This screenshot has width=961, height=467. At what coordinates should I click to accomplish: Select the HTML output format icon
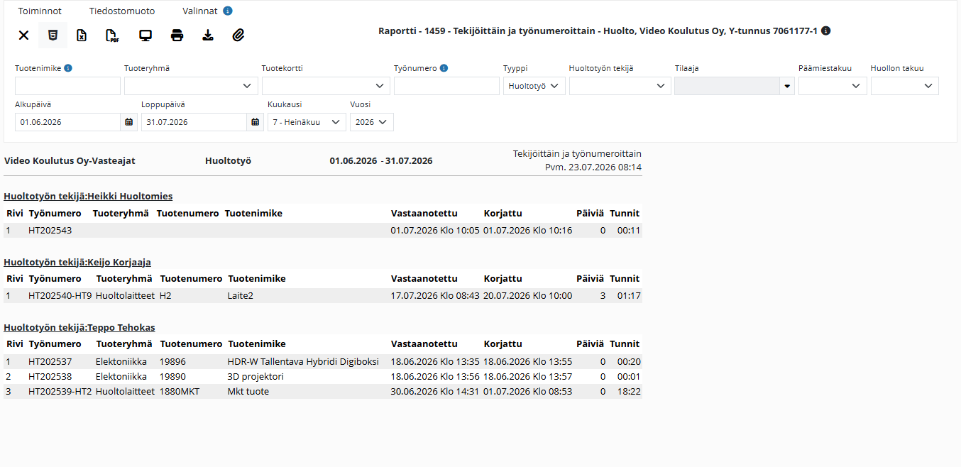[x=53, y=35]
